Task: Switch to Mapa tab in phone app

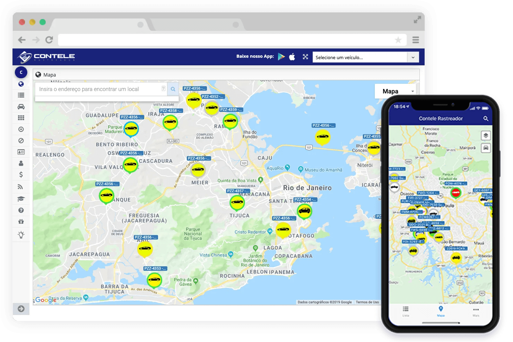Action: pos(441,311)
